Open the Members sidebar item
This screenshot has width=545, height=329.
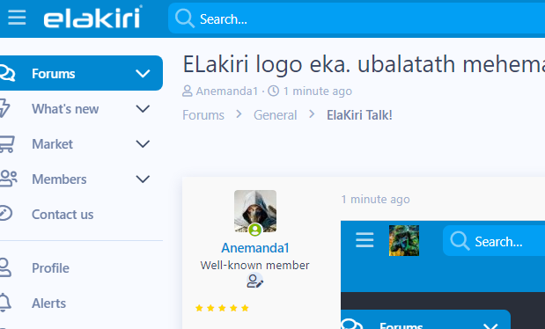click(59, 179)
